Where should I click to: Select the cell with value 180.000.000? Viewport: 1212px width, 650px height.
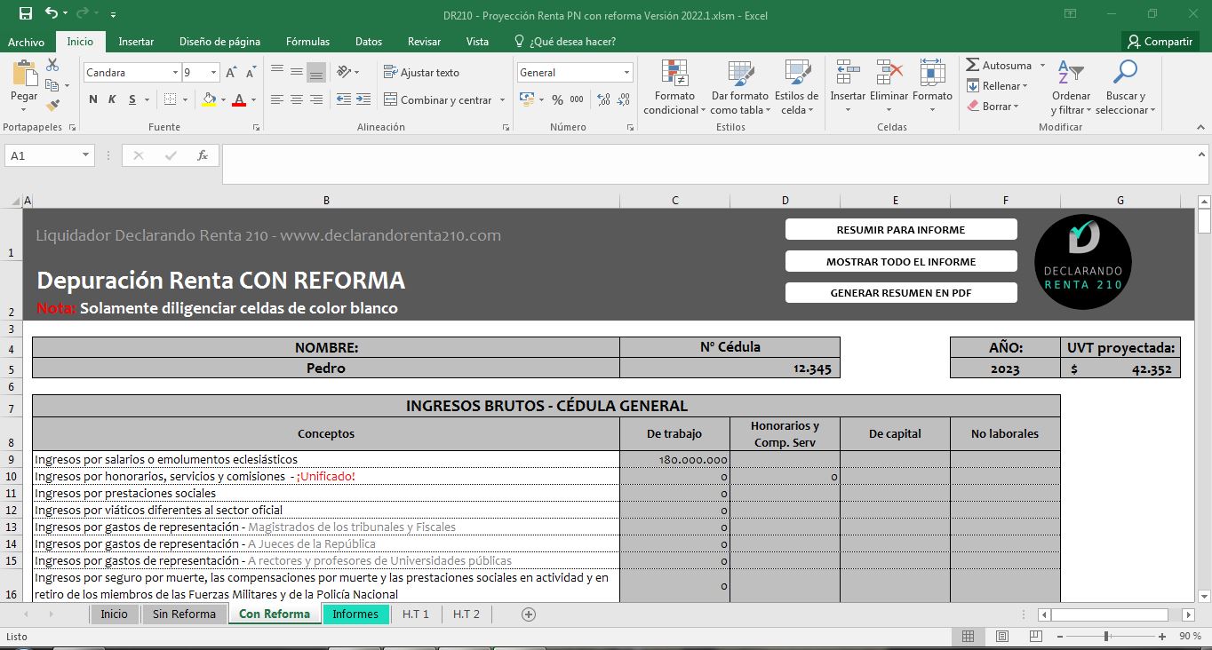674,459
